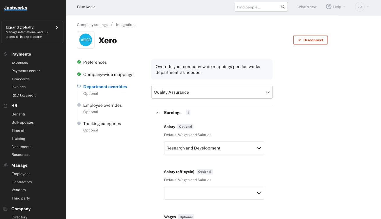
Task: Click the Justworks logo
Action: point(15,8)
